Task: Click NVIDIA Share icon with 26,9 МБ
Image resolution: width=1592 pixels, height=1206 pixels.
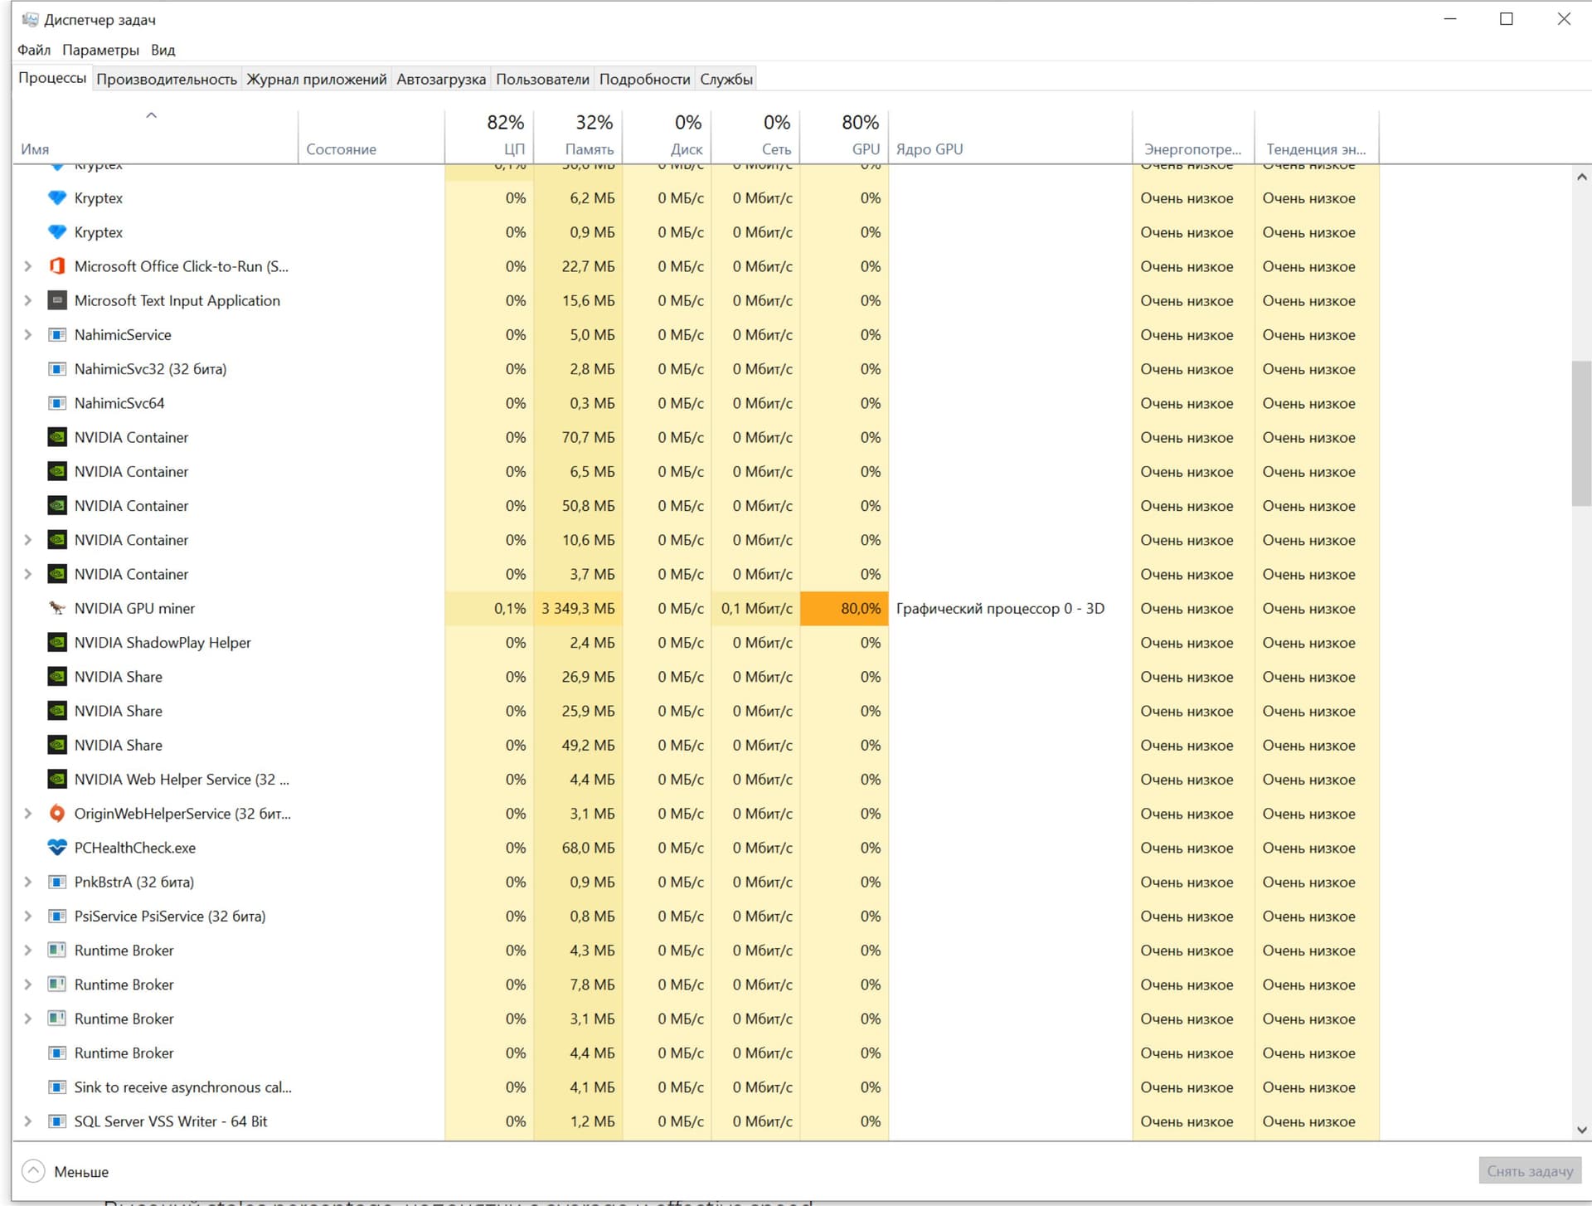Action: pyautogui.click(x=57, y=676)
